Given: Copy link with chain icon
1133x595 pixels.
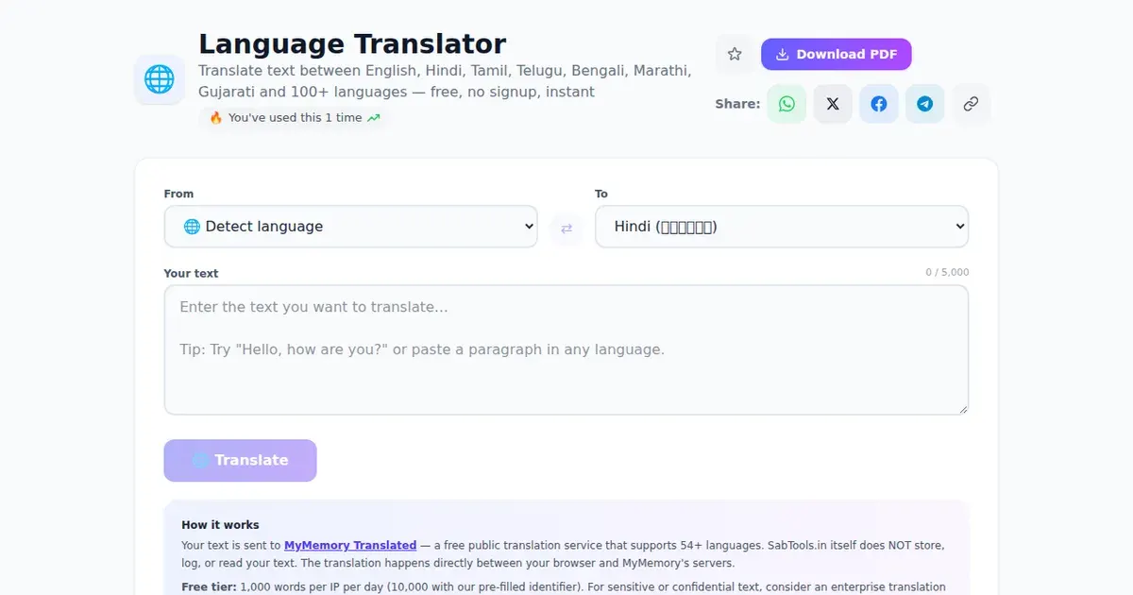Looking at the screenshot, I should (x=971, y=104).
